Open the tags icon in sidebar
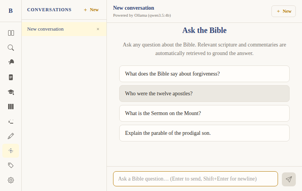Image resolution: width=302 pixels, height=191 pixels. click(11, 165)
